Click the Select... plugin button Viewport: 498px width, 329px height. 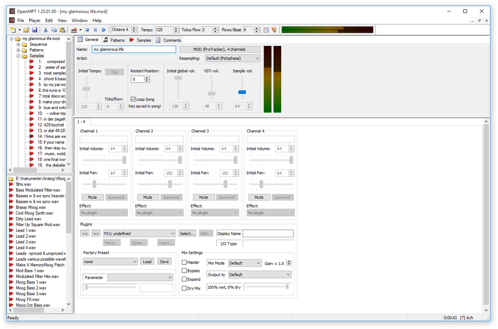point(187,234)
